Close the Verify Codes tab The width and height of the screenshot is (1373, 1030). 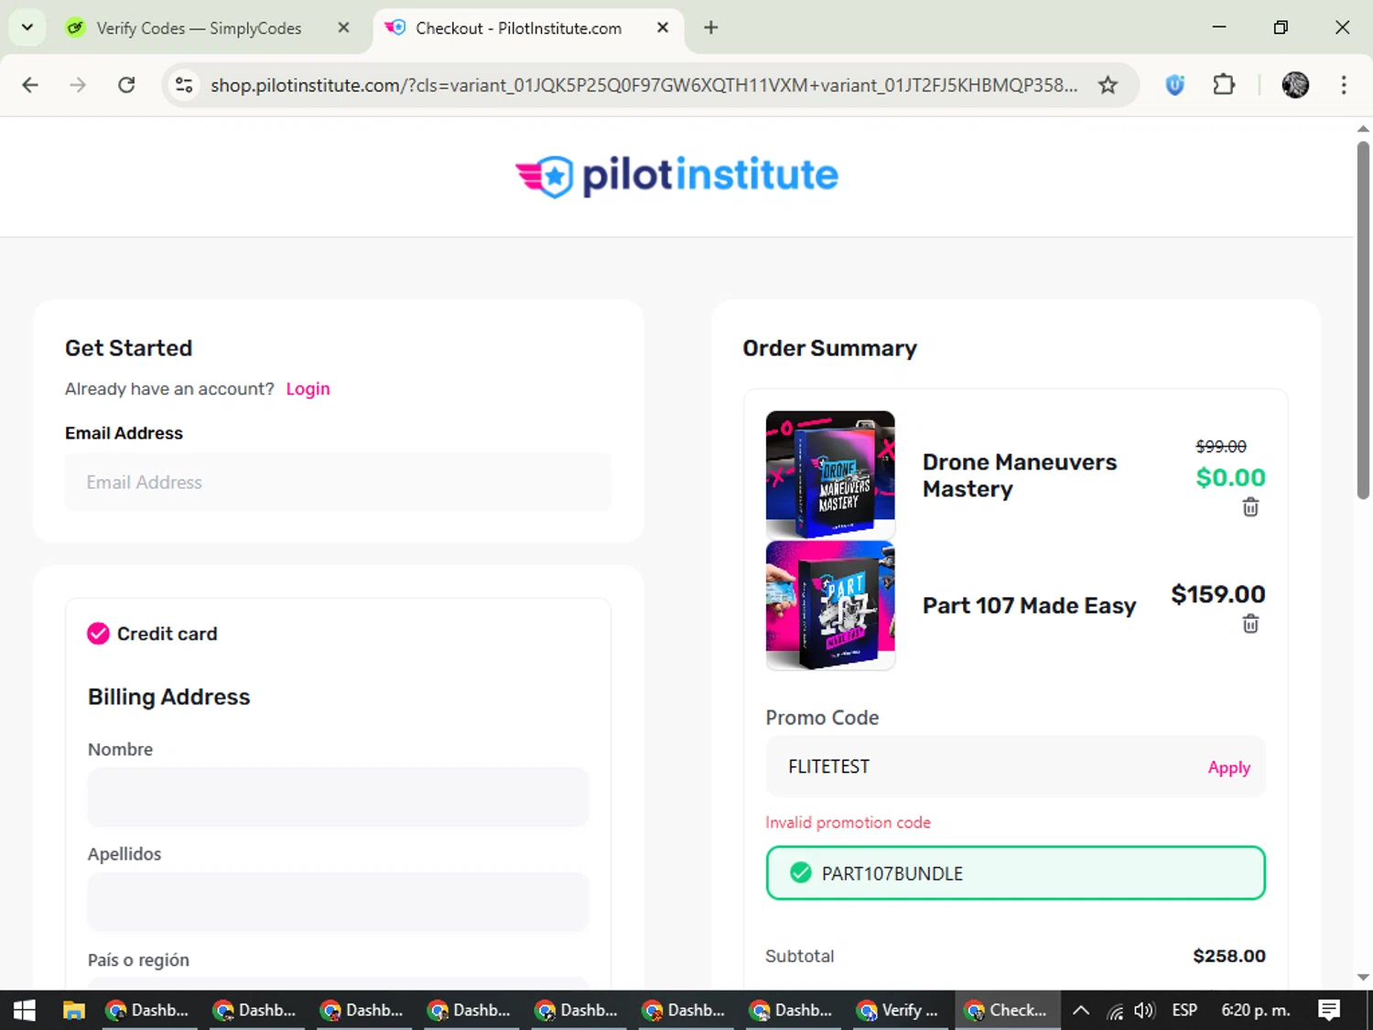(x=343, y=27)
